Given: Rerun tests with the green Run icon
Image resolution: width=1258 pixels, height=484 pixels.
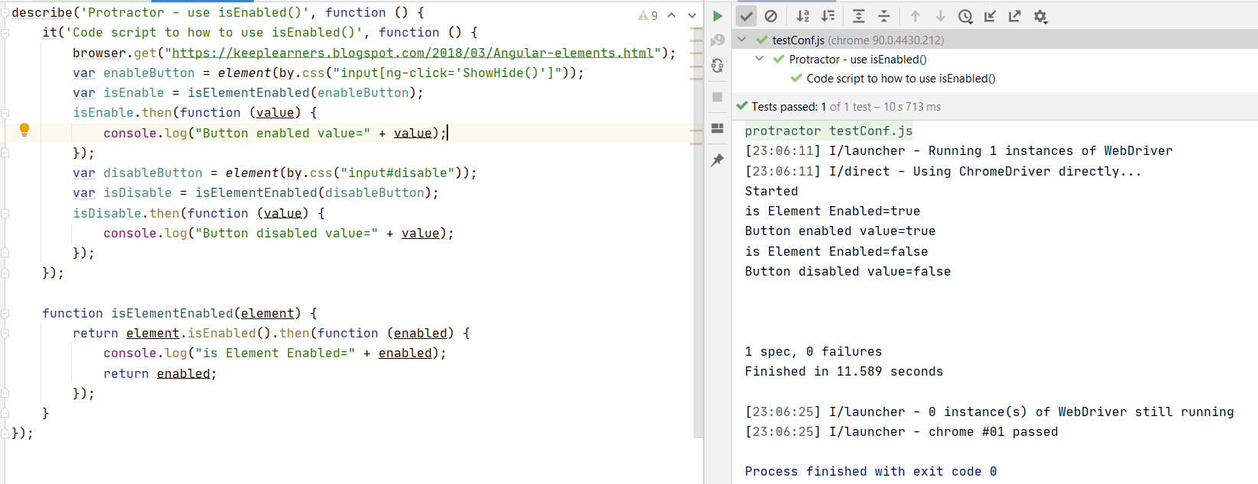Looking at the screenshot, I should click(x=717, y=16).
